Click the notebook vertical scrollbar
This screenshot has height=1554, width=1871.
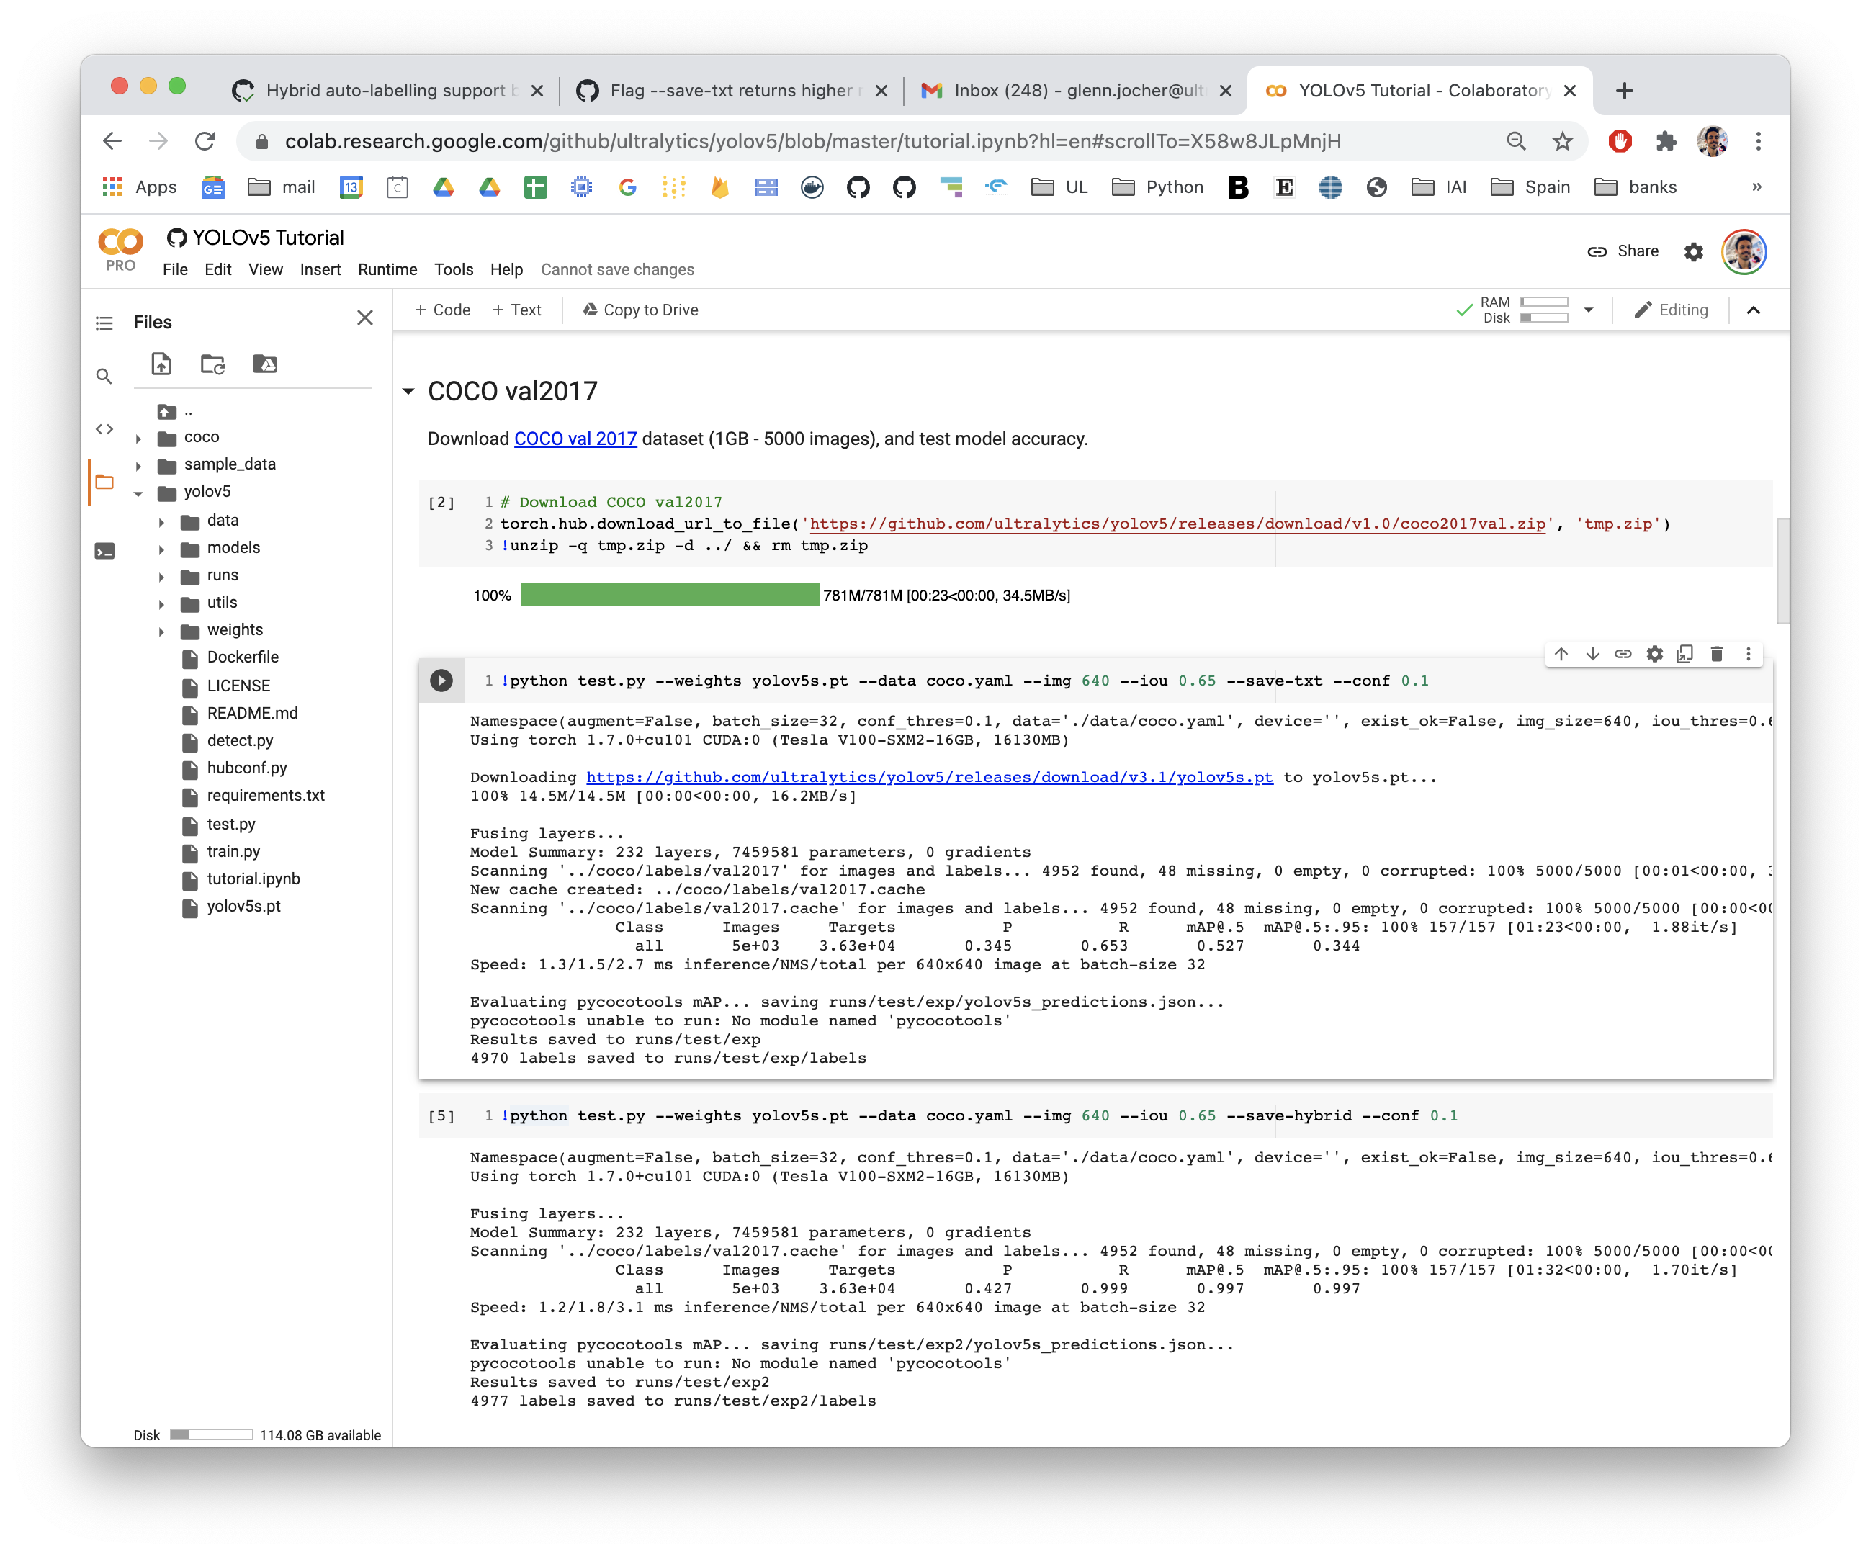[x=1783, y=570]
